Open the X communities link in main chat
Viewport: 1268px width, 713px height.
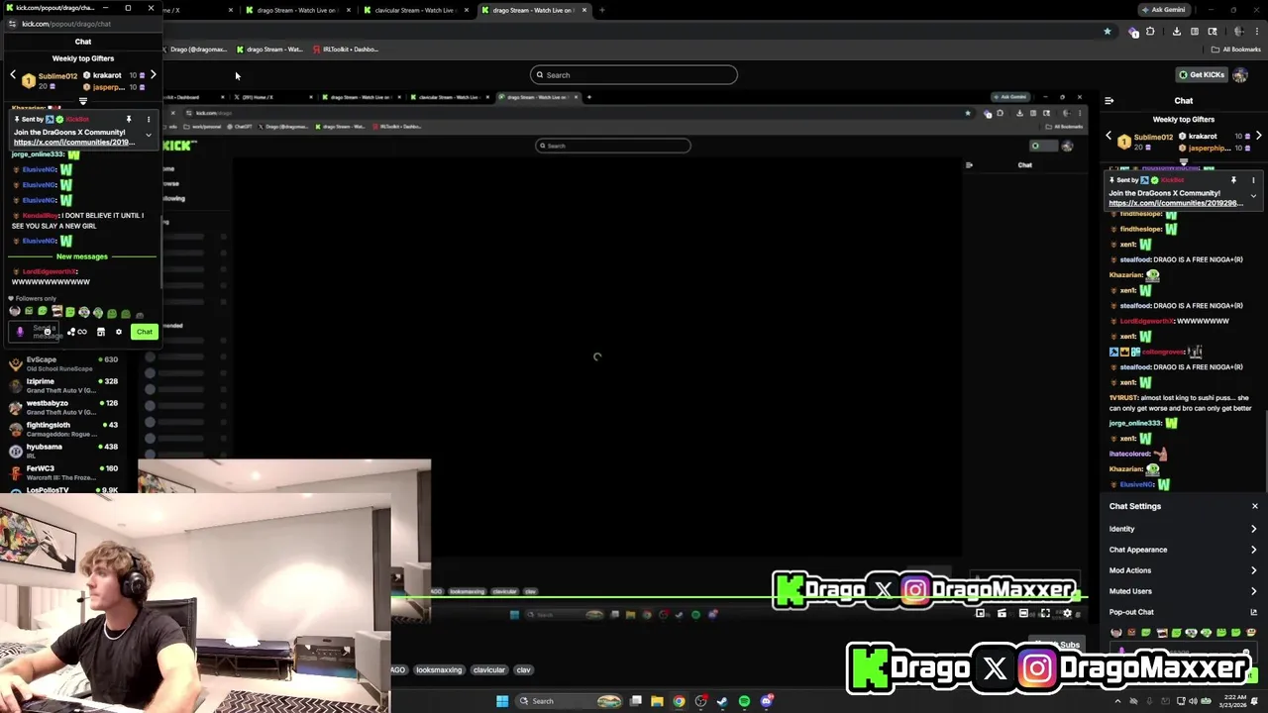(x=1175, y=203)
